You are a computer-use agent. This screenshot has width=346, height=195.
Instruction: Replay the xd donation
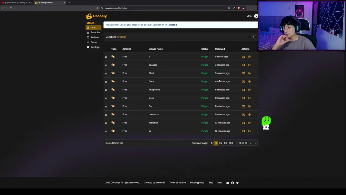pos(249,131)
